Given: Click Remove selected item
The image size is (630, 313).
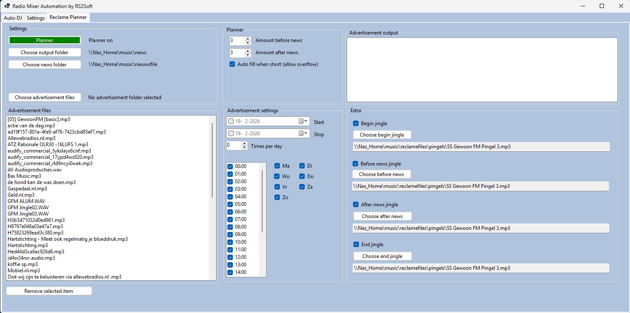Looking at the screenshot, I should (49, 290).
